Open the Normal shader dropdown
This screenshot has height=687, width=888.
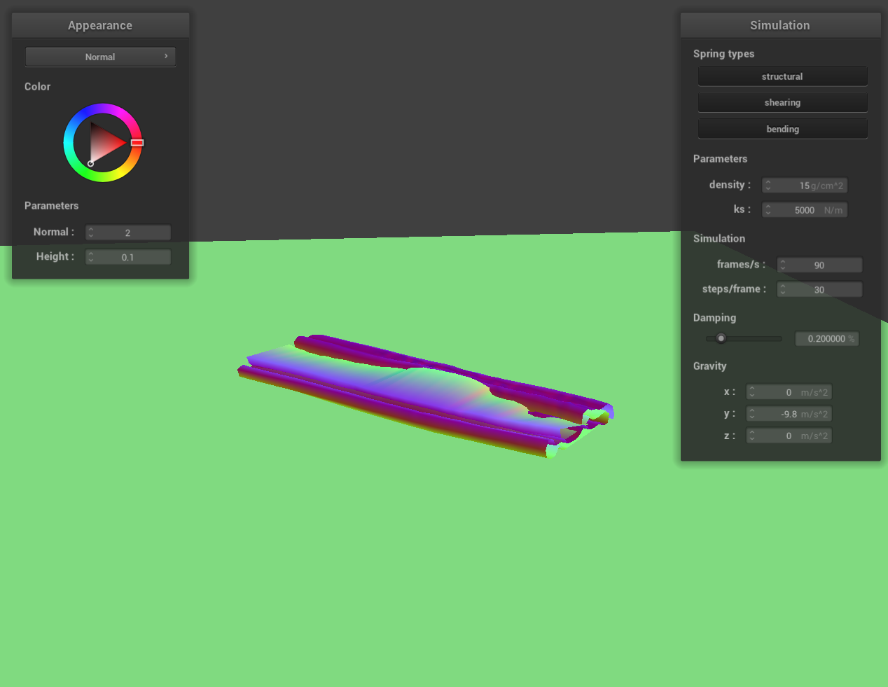click(x=100, y=57)
